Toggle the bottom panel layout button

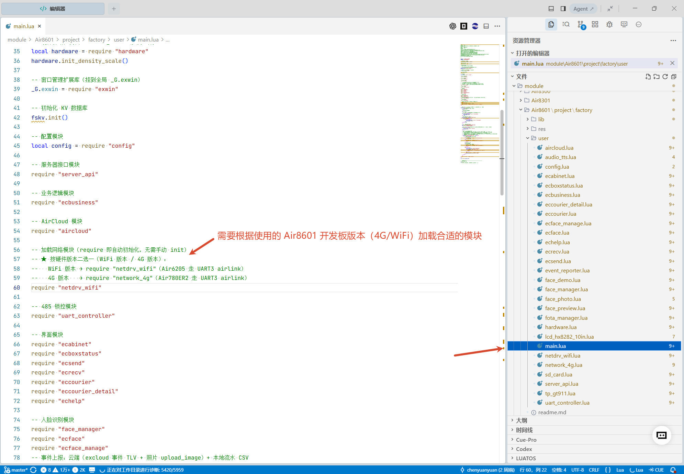(x=551, y=9)
